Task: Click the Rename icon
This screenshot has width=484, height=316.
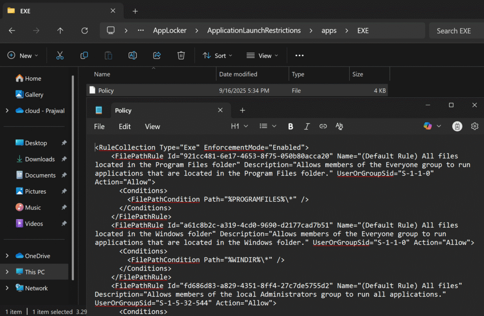Action: click(x=132, y=56)
